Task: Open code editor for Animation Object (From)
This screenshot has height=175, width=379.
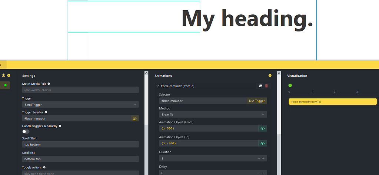Action: [x=262, y=128]
